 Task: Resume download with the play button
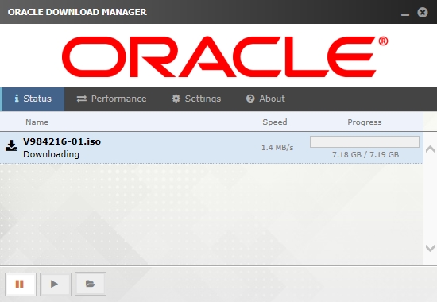click(x=56, y=284)
